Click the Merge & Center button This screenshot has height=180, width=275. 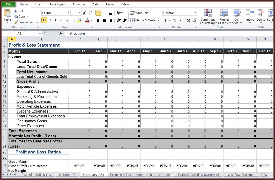coord(145,20)
